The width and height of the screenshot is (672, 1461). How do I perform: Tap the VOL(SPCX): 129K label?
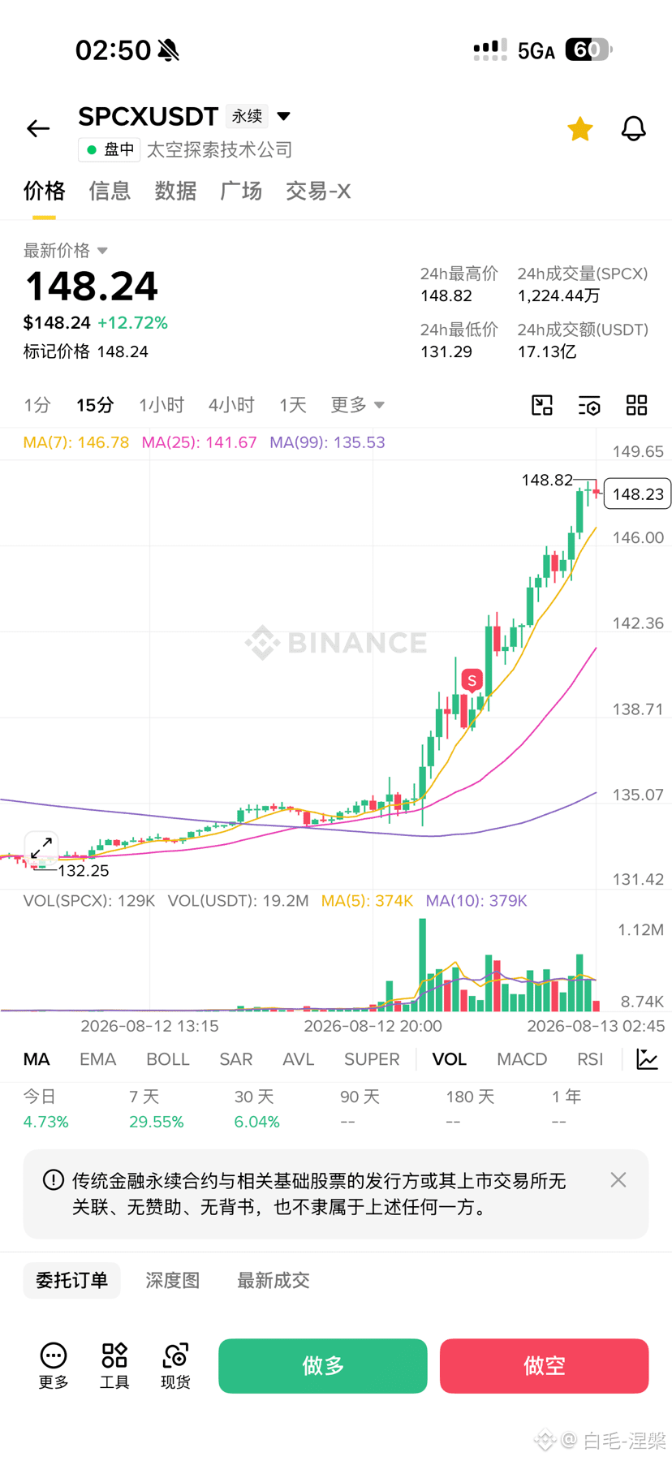pos(89,901)
